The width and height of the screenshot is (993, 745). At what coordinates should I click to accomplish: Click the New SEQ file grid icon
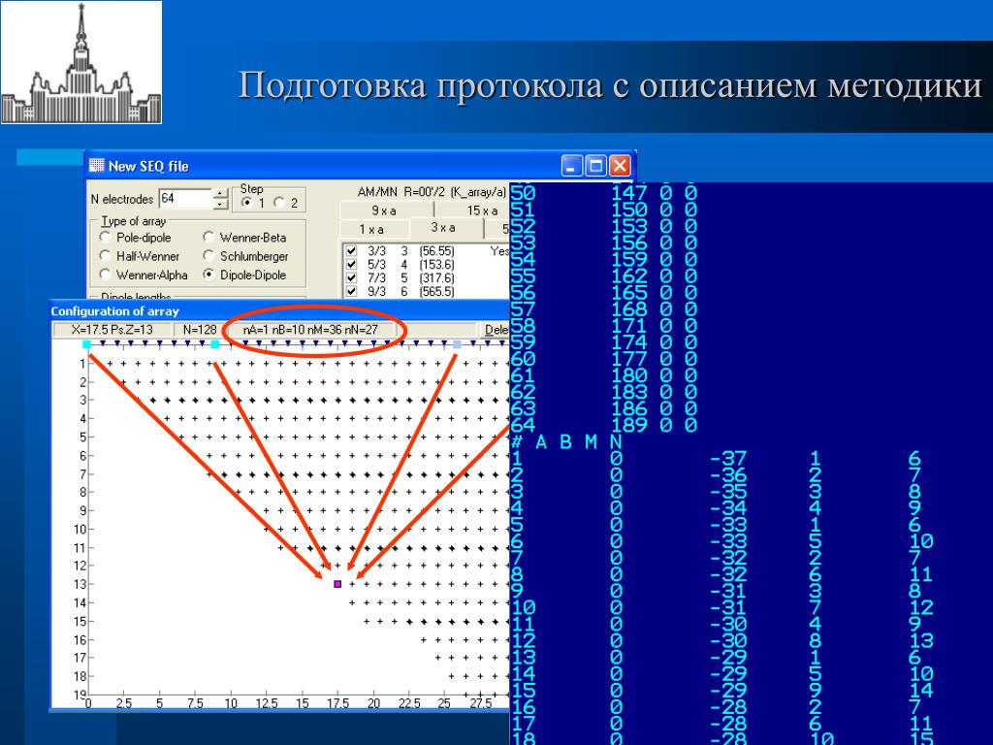point(96,165)
